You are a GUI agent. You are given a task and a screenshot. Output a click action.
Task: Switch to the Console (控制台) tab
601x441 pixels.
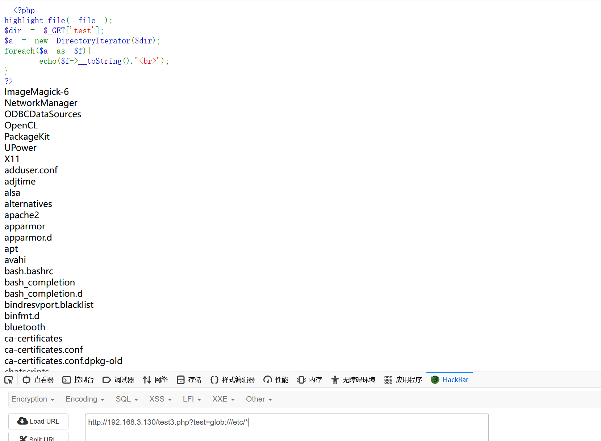(x=78, y=380)
